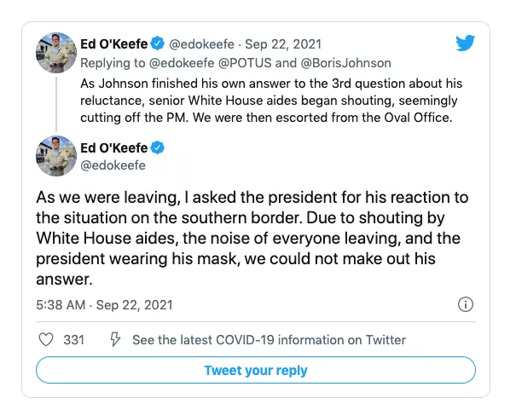Open Ed O'Keefe's avatar in parent tweet
This screenshot has width=516, height=410.
pos(56,54)
